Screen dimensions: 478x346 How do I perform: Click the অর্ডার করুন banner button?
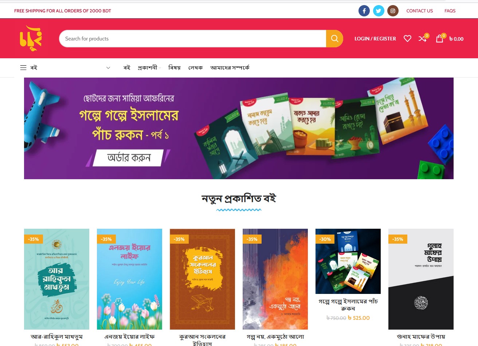click(128, 158)
